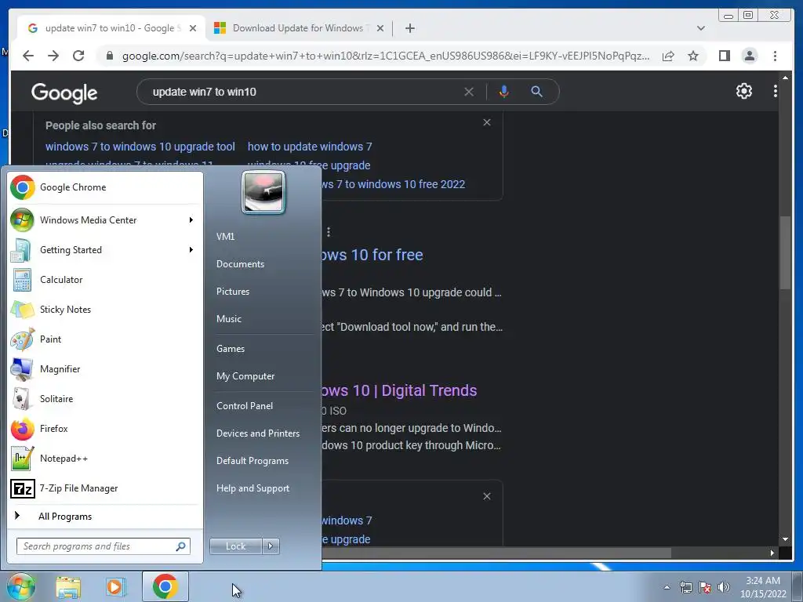Viewport: 803px width, 602px height.
Task: Click the Chrome forward arrow
Action: pos(53,56)
